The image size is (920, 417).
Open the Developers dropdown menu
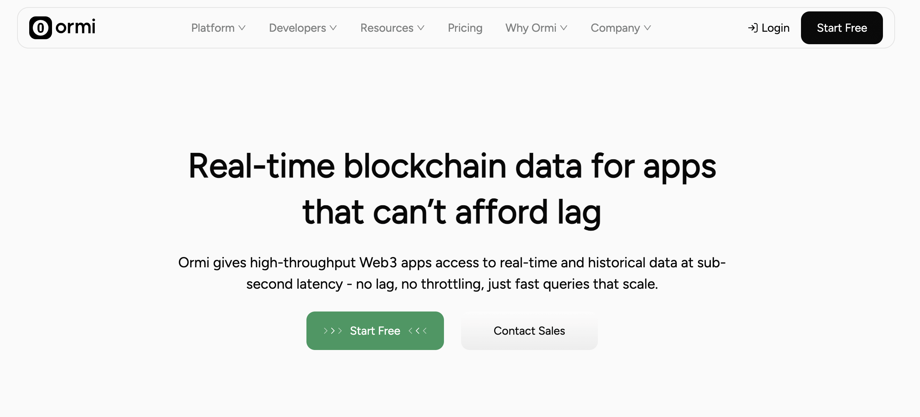coord(297,28)
